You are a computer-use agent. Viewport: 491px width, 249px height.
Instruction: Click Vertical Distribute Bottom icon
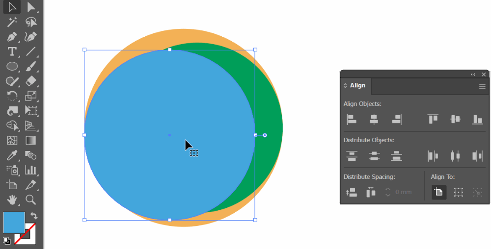pos(397,156)
